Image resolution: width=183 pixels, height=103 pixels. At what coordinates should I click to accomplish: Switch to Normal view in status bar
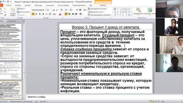(151, 102)
